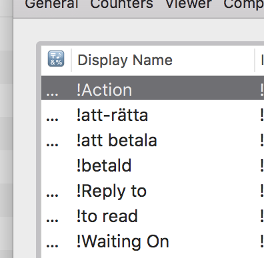Click the ellipsis cell beside !Reply to
The width and height of the screenshot is (264, 258).
point(52,195)
